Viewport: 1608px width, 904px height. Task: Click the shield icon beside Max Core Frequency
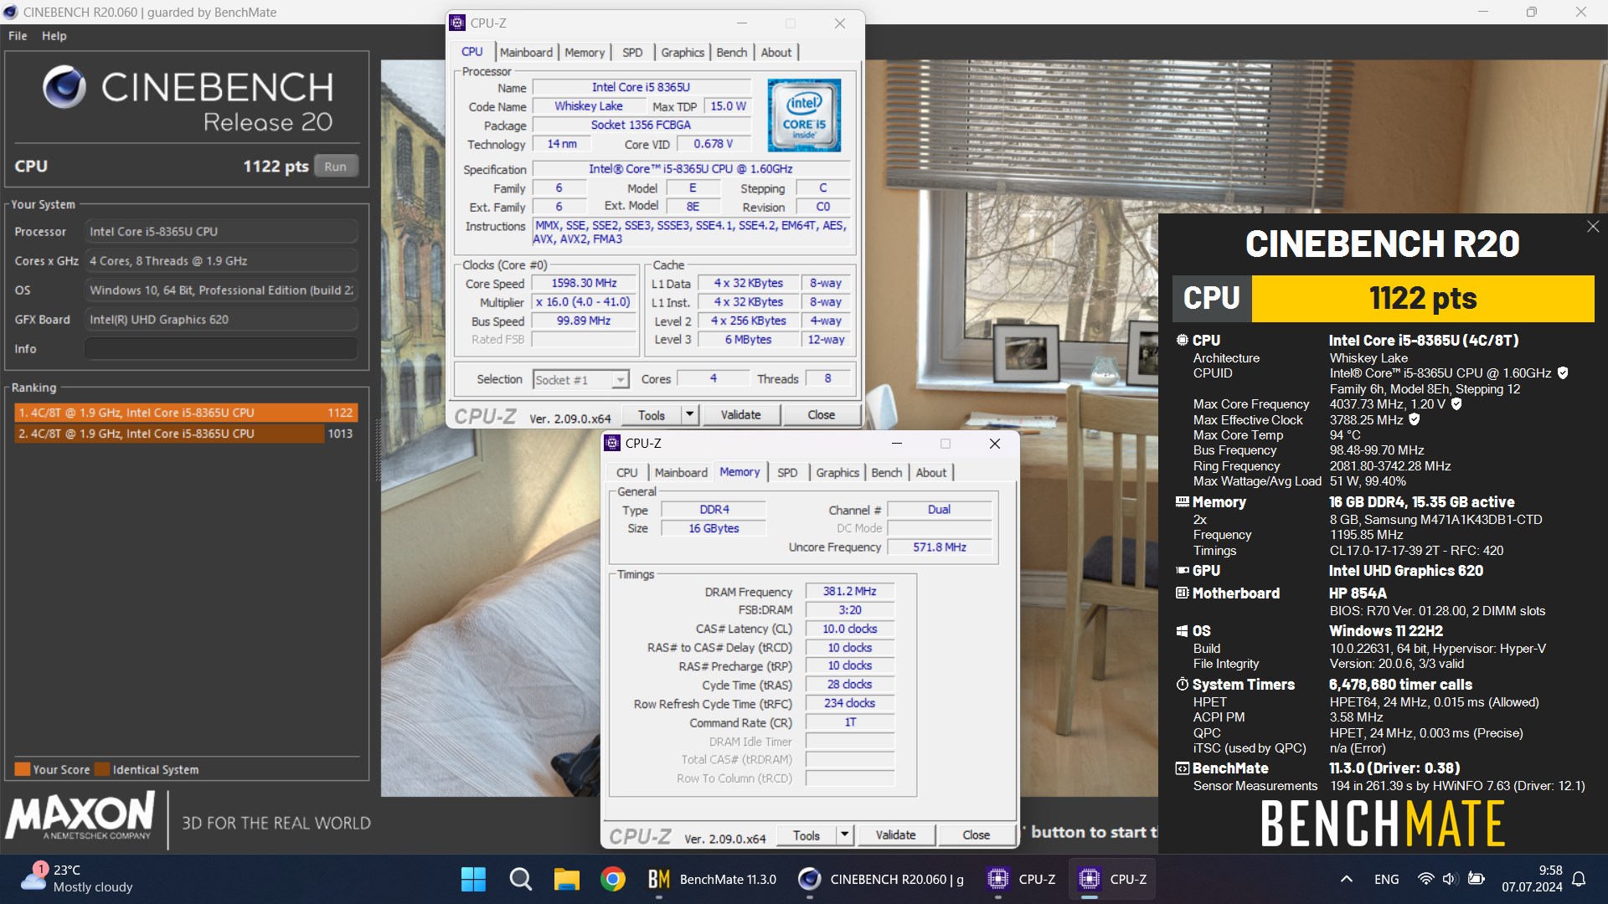1456,404
